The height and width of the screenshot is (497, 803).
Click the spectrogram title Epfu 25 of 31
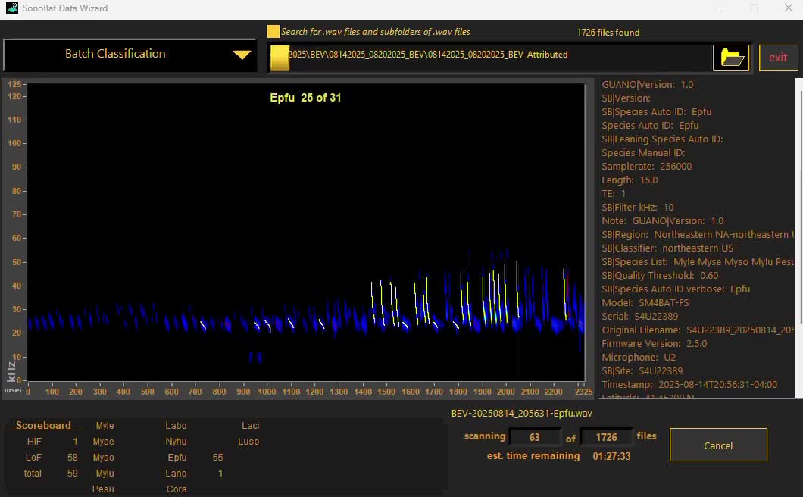[305, 98]
